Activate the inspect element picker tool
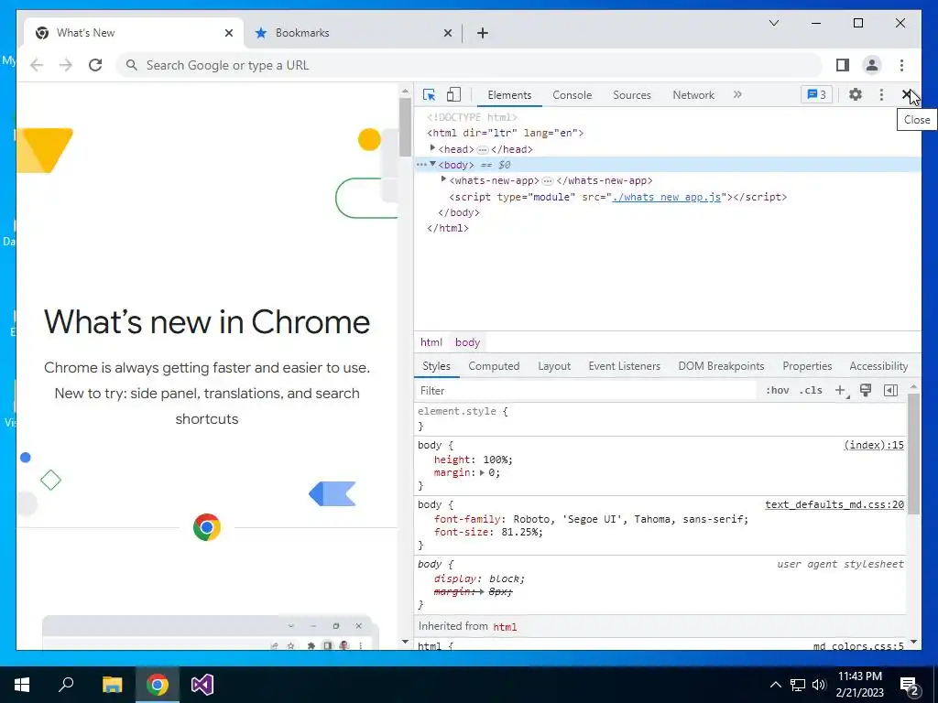This screenshot has width=938, height=703. click(429, 94)
